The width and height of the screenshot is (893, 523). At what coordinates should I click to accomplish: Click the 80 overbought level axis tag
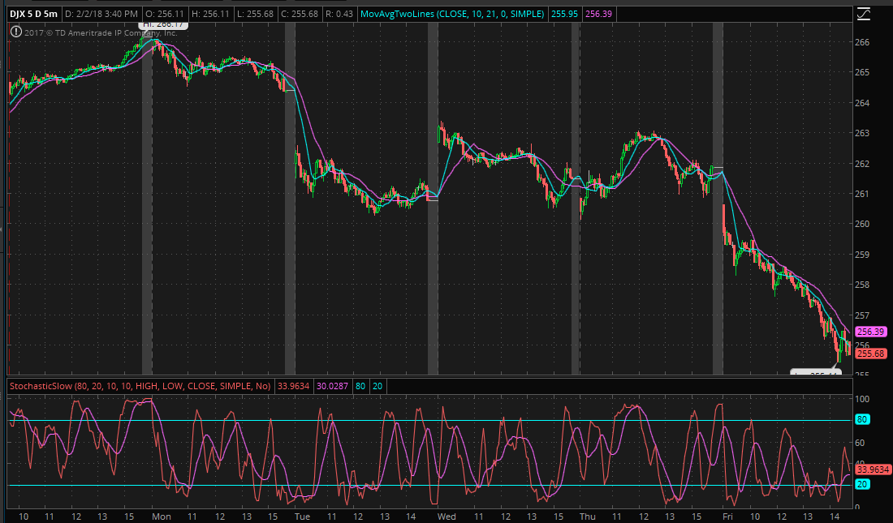click(x=863, y=420)
